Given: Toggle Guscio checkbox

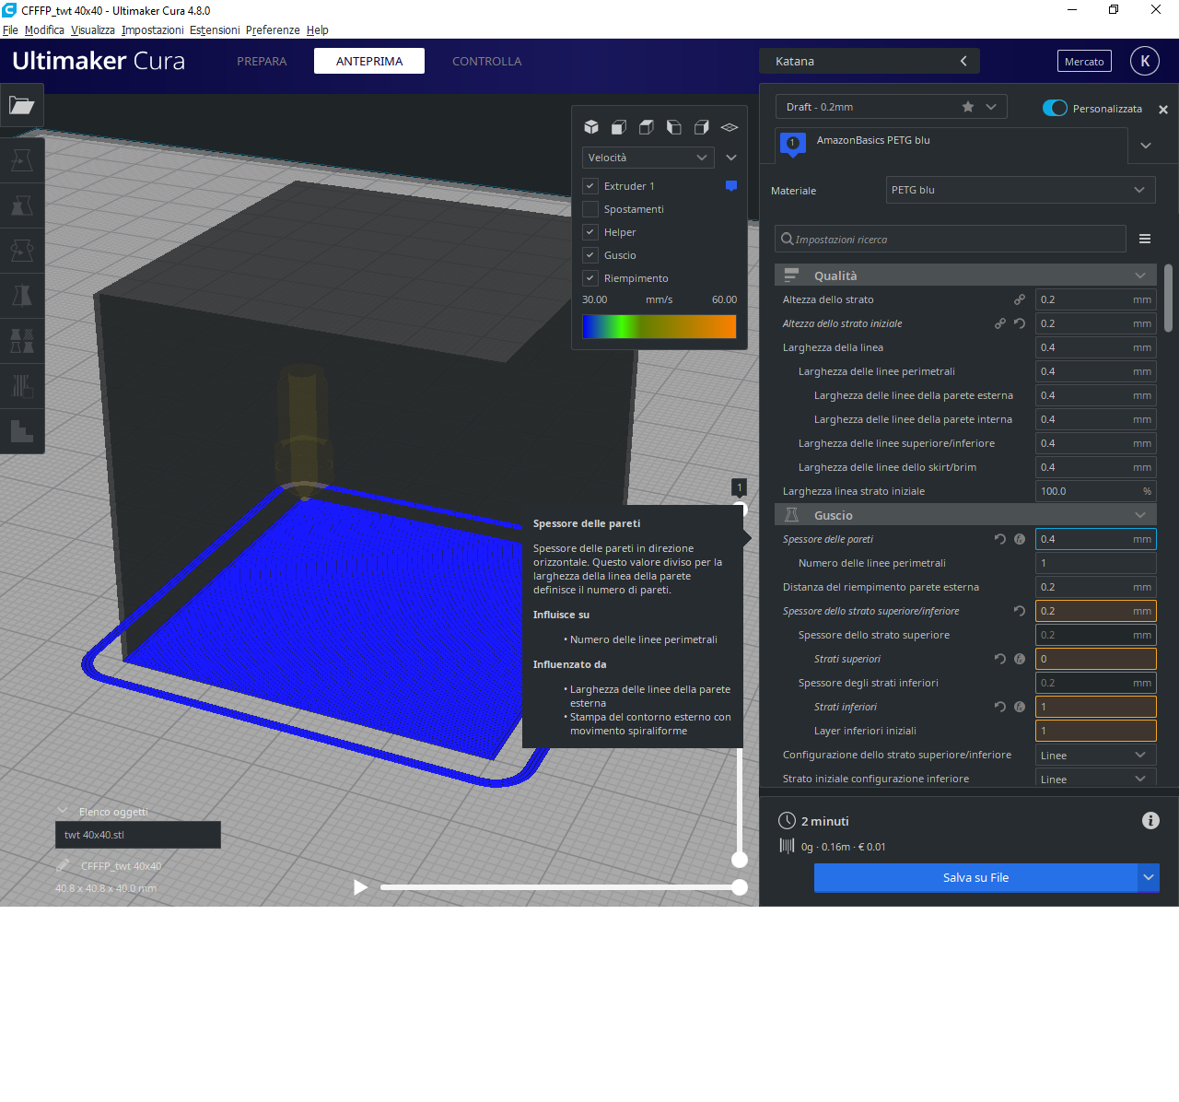Looking at the screenshot, I should (x=590, y=255).
